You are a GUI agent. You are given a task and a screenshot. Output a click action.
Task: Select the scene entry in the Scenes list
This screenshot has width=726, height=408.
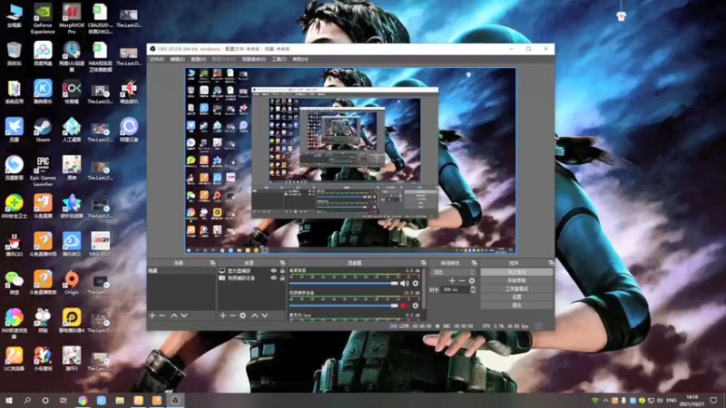(x=181, y=270)
